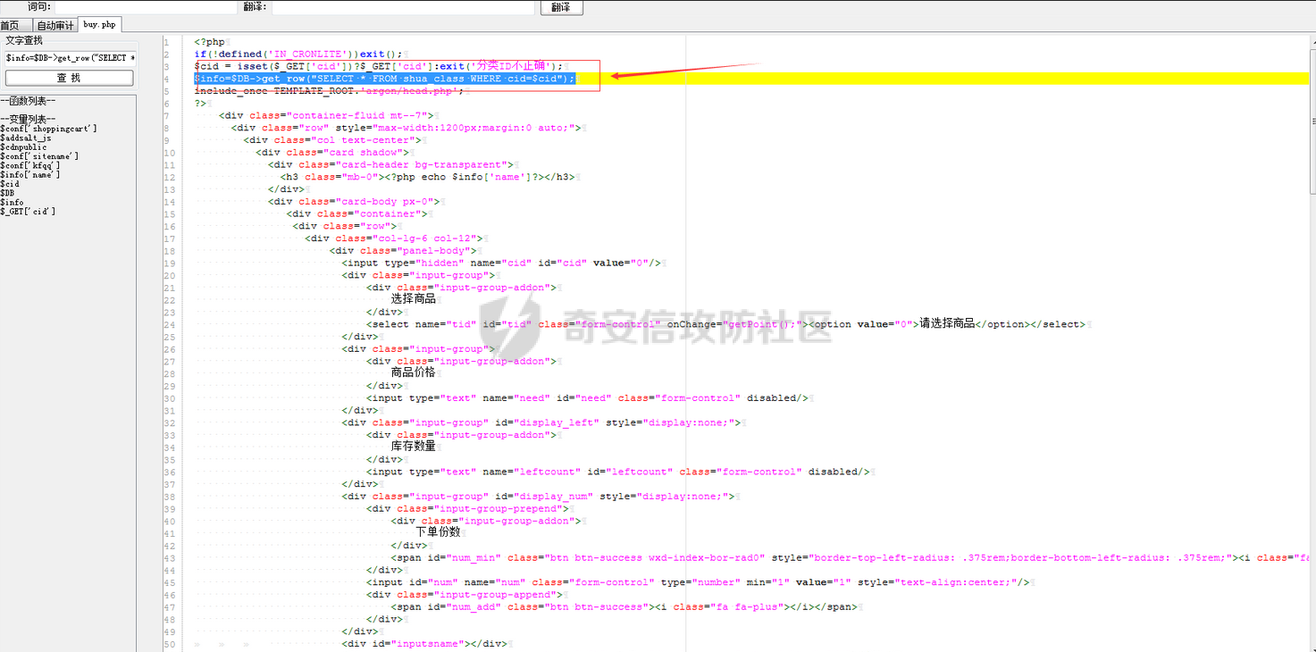Click the --函数列表-- header entry

[x=28, y=101]
